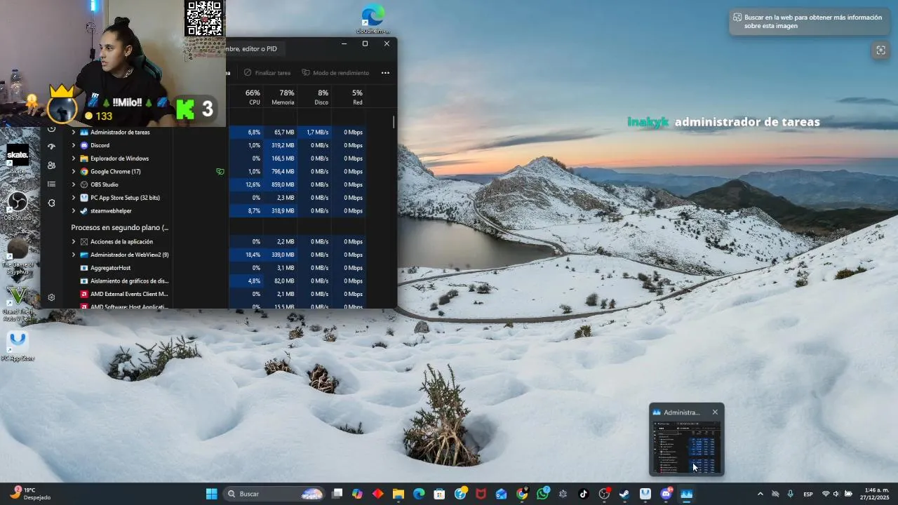This screenshot has height=505, width=898.
Task: Switch to Discord on the taskbar
Action: click(x=666, y=494)
